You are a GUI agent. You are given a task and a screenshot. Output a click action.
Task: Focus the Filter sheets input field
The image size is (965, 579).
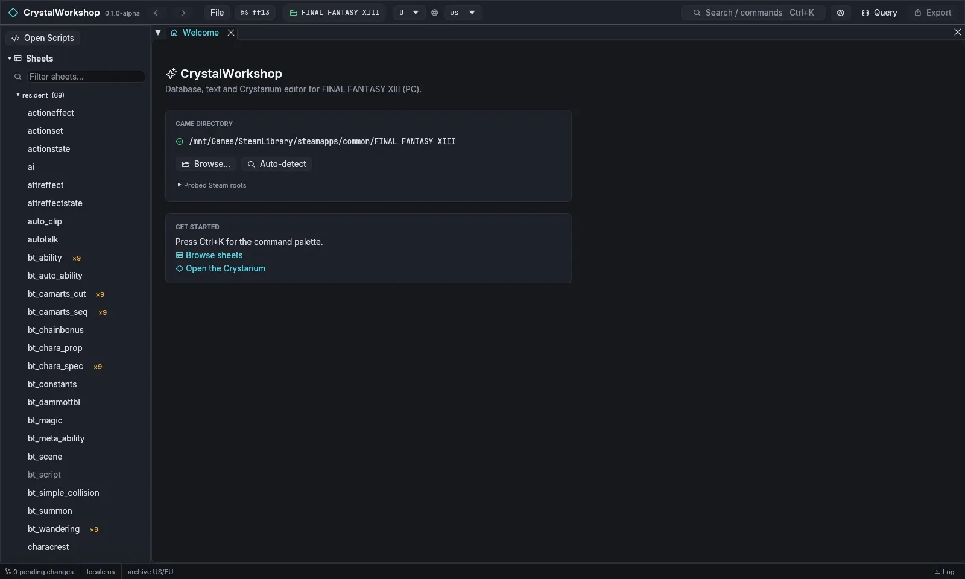[86, 77]
